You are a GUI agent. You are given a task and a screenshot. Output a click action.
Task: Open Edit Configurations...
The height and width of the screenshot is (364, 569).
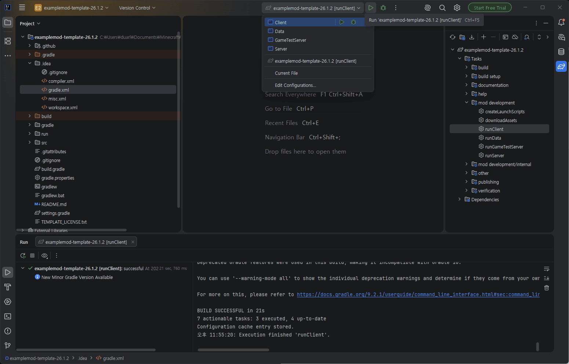tap(318, 85)
